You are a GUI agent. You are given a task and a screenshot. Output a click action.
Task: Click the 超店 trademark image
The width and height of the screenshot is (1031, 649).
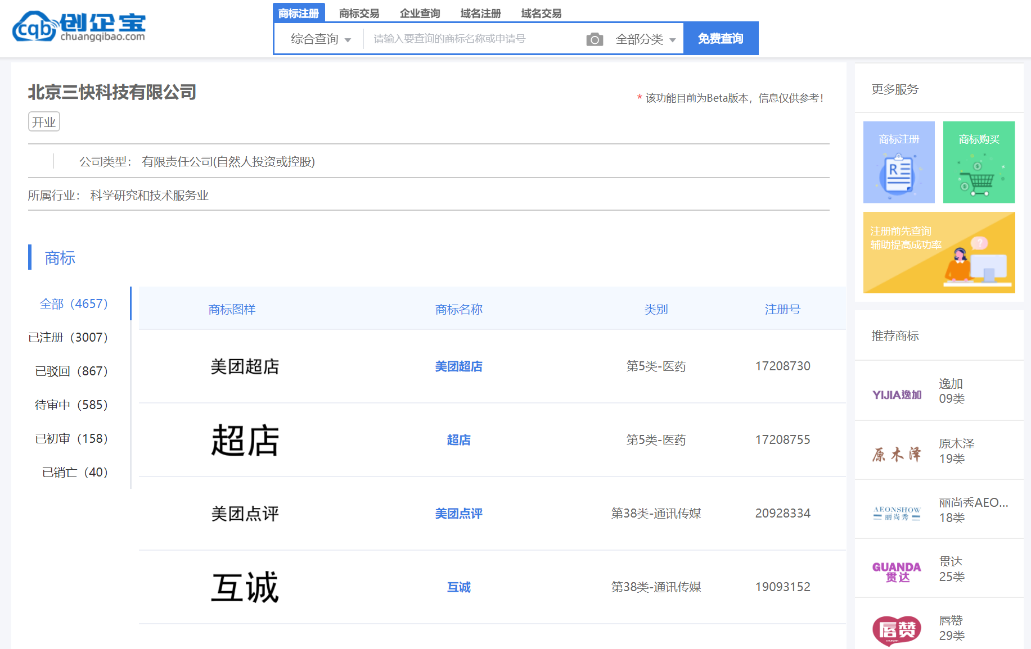[245, 440]
